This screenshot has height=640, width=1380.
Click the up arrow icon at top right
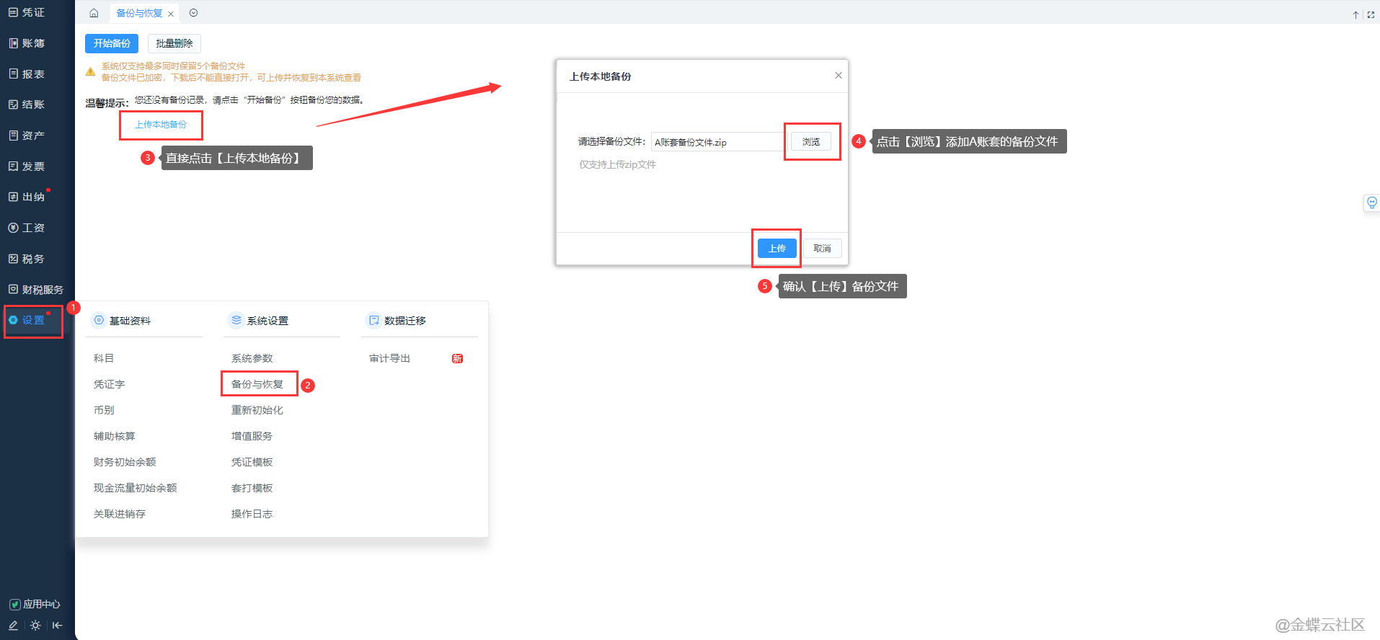click(x=1355, y=14)
